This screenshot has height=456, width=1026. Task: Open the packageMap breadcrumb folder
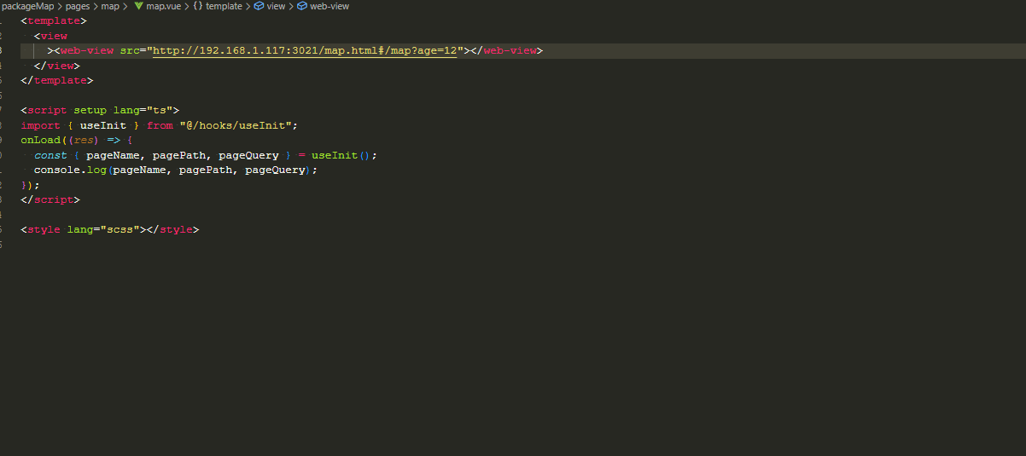tap(27, 6)
